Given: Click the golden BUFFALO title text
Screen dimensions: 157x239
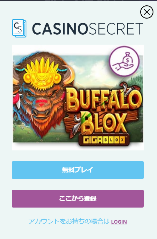Looking at the screenshot, I should [104, 99].
